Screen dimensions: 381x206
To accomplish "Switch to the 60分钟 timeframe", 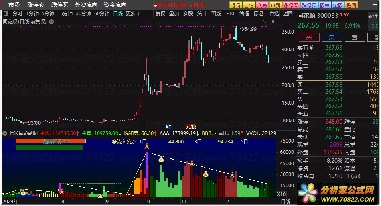I will pyautogui.click(x=102, y=14).
